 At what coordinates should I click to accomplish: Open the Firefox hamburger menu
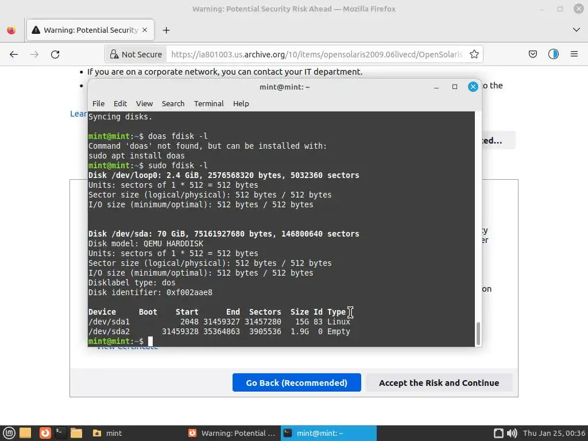(574, 55)
